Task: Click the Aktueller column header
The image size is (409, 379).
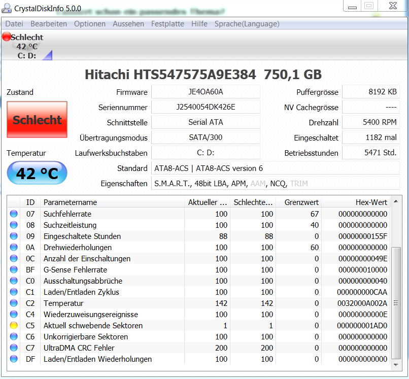Action: click(x=208, y=202)
